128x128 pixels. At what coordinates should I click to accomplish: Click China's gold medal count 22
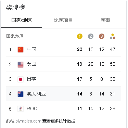79,49
